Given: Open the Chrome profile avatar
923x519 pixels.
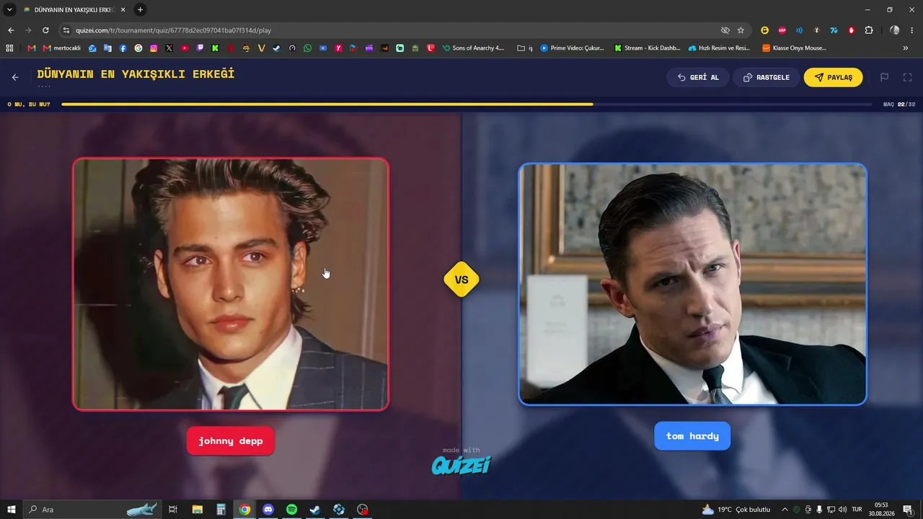Looking at the screenshot, I should coord(894,30).
